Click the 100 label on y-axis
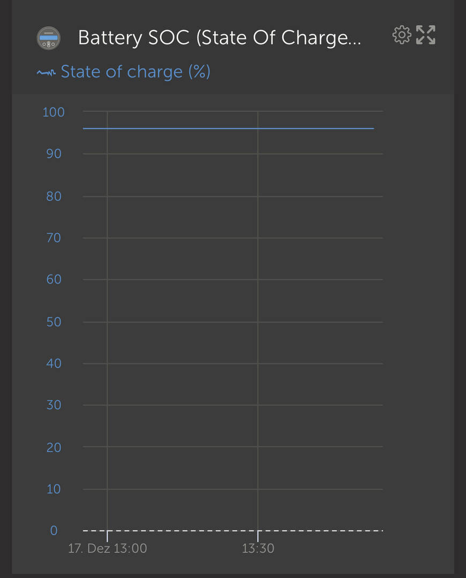466x578 pixels. 54,112
